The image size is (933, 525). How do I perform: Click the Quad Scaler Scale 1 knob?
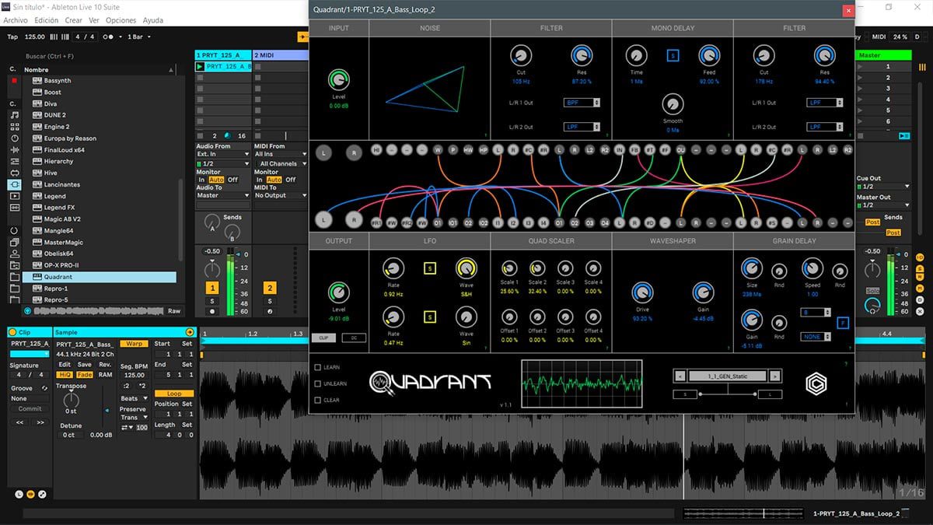(x=509, y=268)
